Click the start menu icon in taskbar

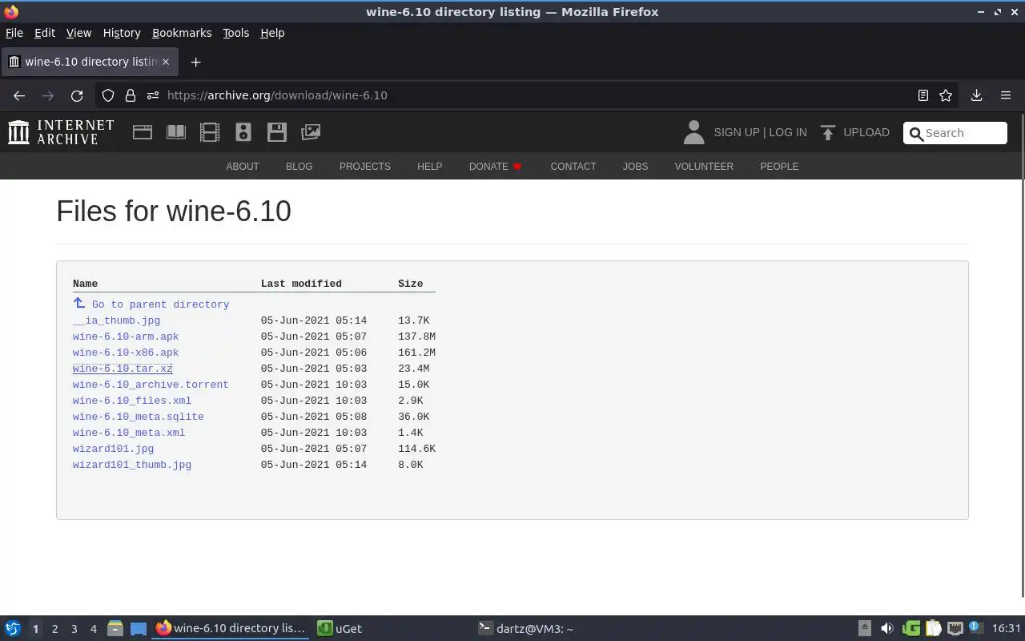click(x=12, y=629)
